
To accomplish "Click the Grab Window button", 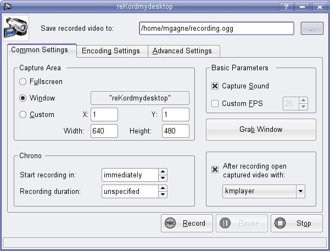I will pos(261,130).
